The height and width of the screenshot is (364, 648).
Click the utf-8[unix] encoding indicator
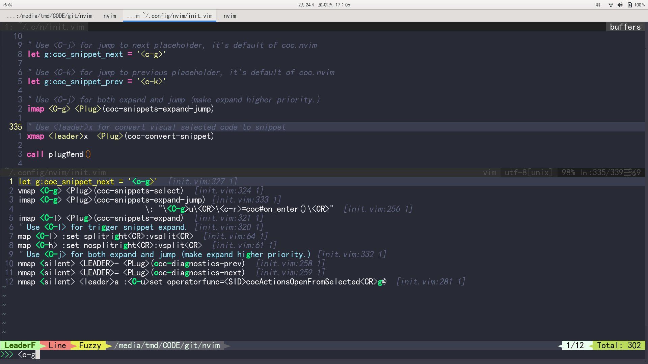528,172
